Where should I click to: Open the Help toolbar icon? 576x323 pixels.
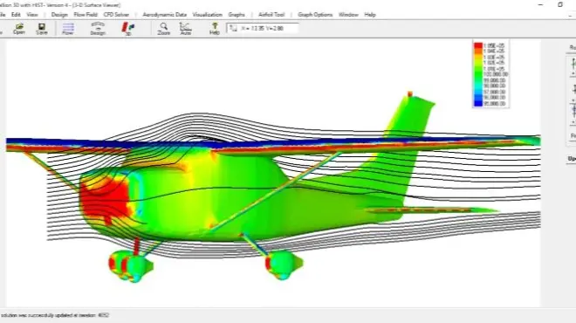tap(215, 28)
